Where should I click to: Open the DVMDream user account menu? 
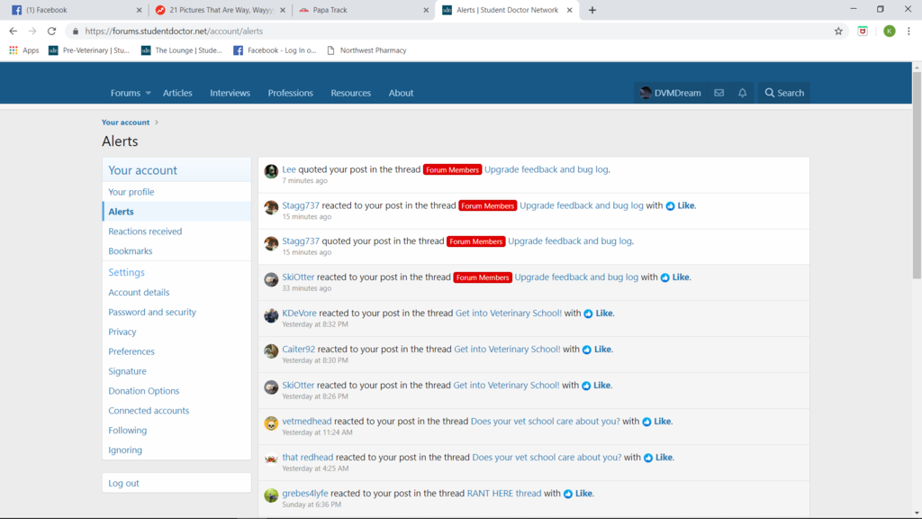pos(670,93)
